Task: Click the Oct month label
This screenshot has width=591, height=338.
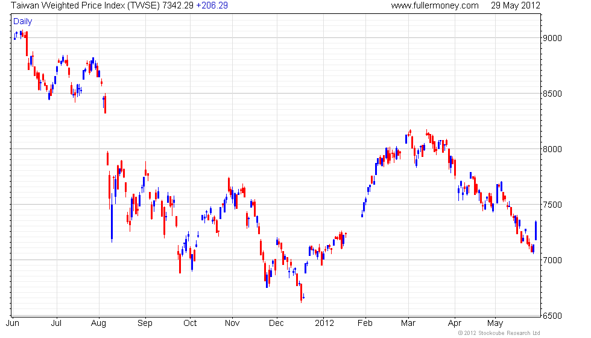Action: click(190, 324)
